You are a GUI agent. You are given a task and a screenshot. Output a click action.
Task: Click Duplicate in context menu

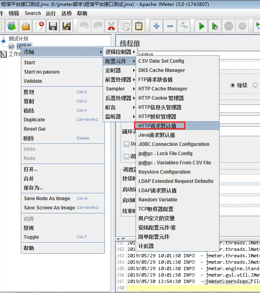[63, 120]
